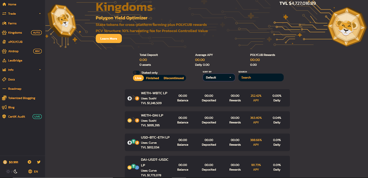Click the Home house icon in sidebar
Image resolution: width=368 pixels, height=178 pixels.
click(4, 4)
